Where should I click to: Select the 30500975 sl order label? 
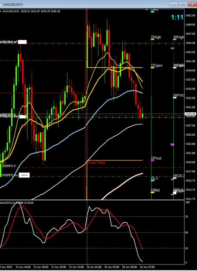tap(9, 166)
